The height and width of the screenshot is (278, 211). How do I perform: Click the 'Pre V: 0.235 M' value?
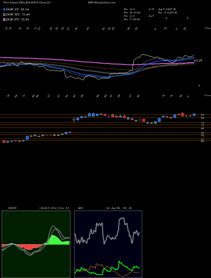(168, 13)
